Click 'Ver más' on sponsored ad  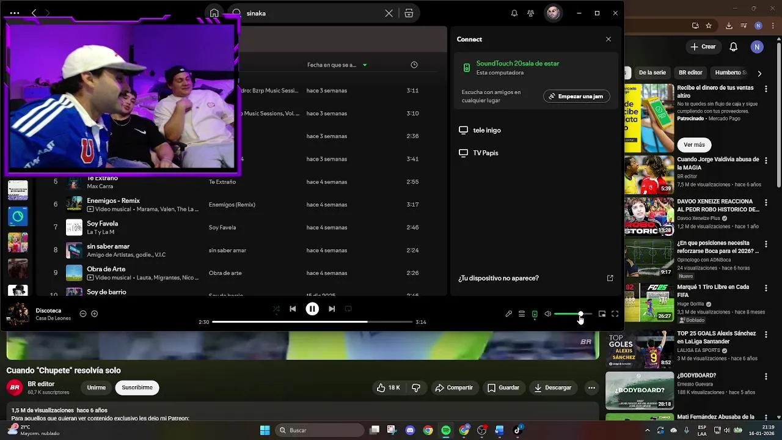pyautogui.click(x=694, y=145)
